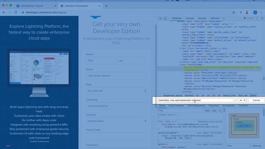This screenshot has width=265, height=149.
Task: Select the Properties sub-tab
Action: click(x=214, y=106)
